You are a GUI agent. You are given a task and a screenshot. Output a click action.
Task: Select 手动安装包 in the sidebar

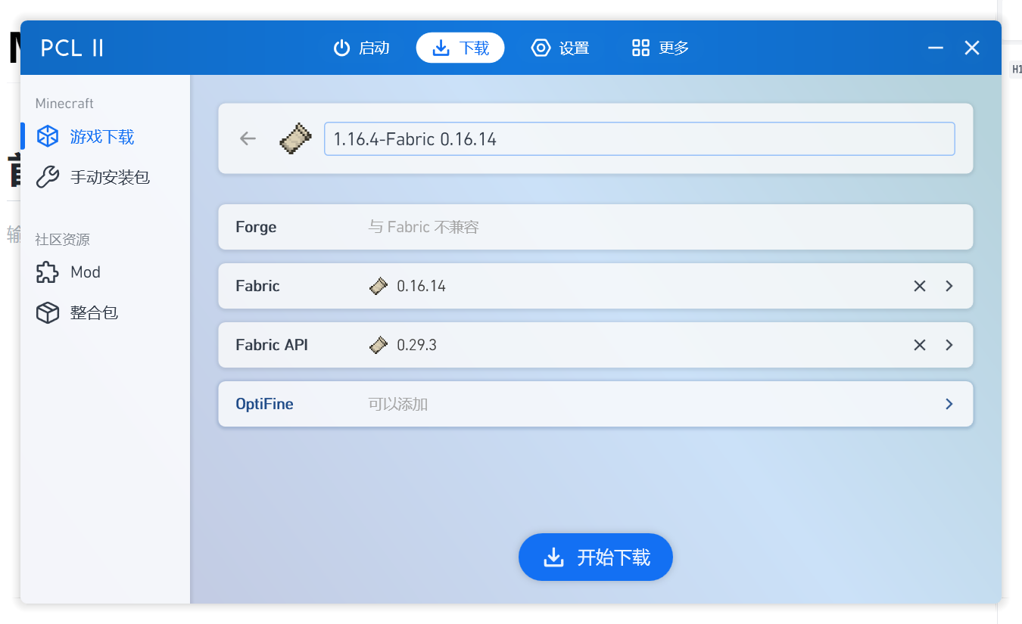click(x=105, y=177)
